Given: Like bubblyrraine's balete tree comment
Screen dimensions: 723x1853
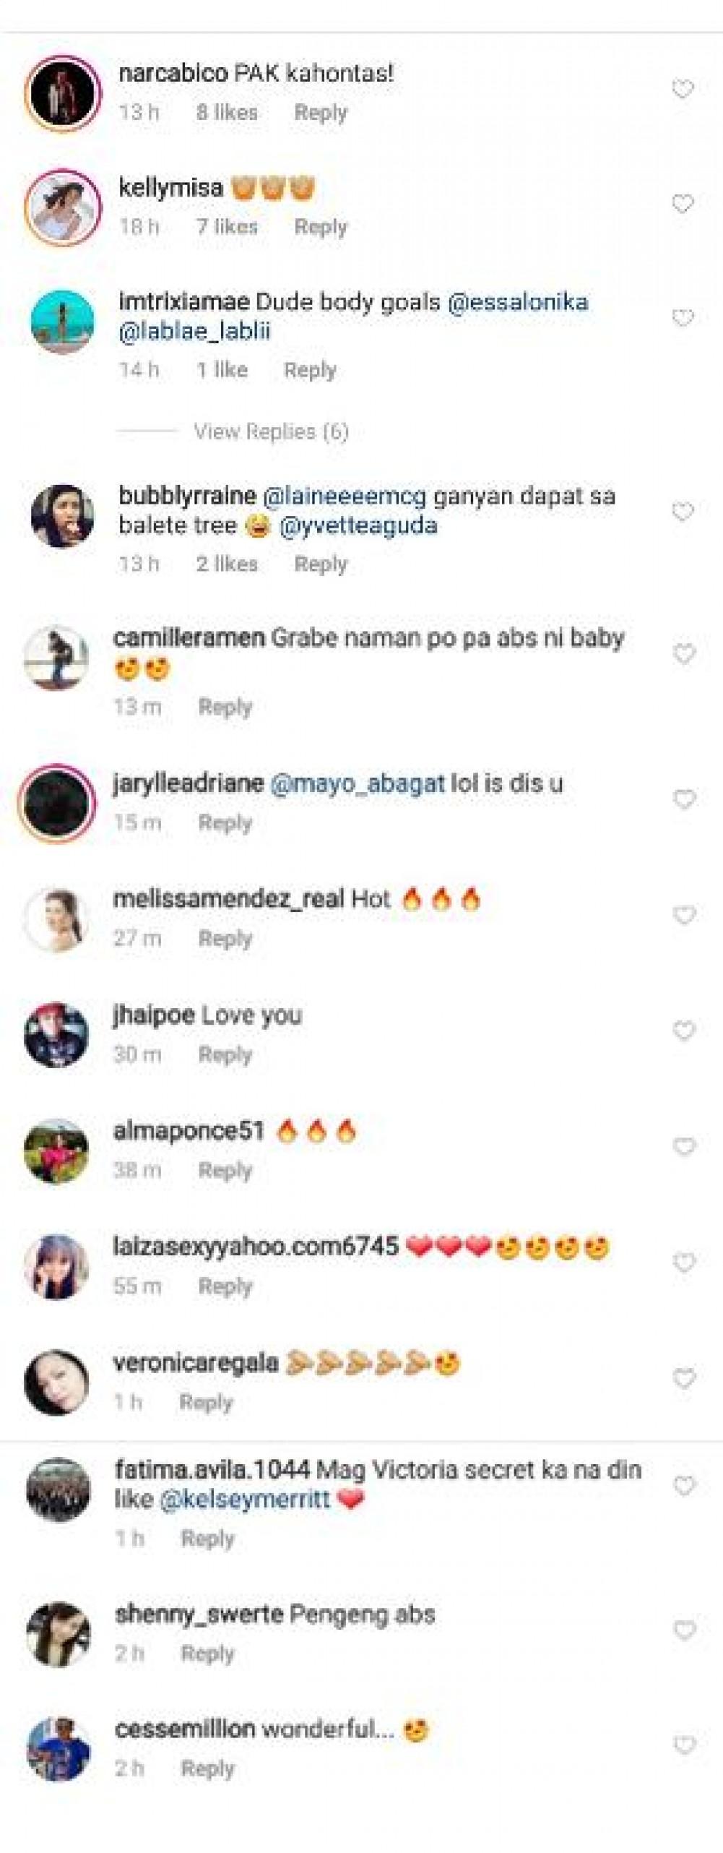Looking at the screenshot, I should click(x=683, y=512).
